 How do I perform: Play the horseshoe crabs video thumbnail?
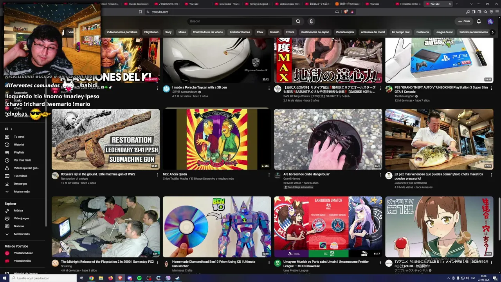328,139
